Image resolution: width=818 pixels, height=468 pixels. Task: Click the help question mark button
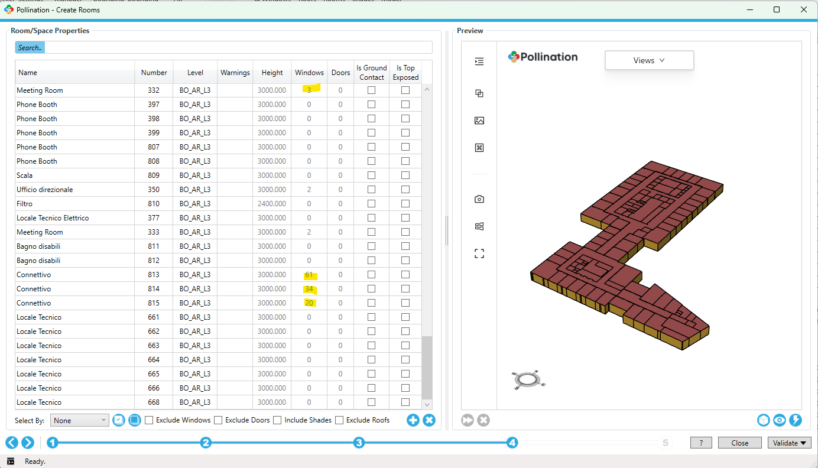point(701,442)
